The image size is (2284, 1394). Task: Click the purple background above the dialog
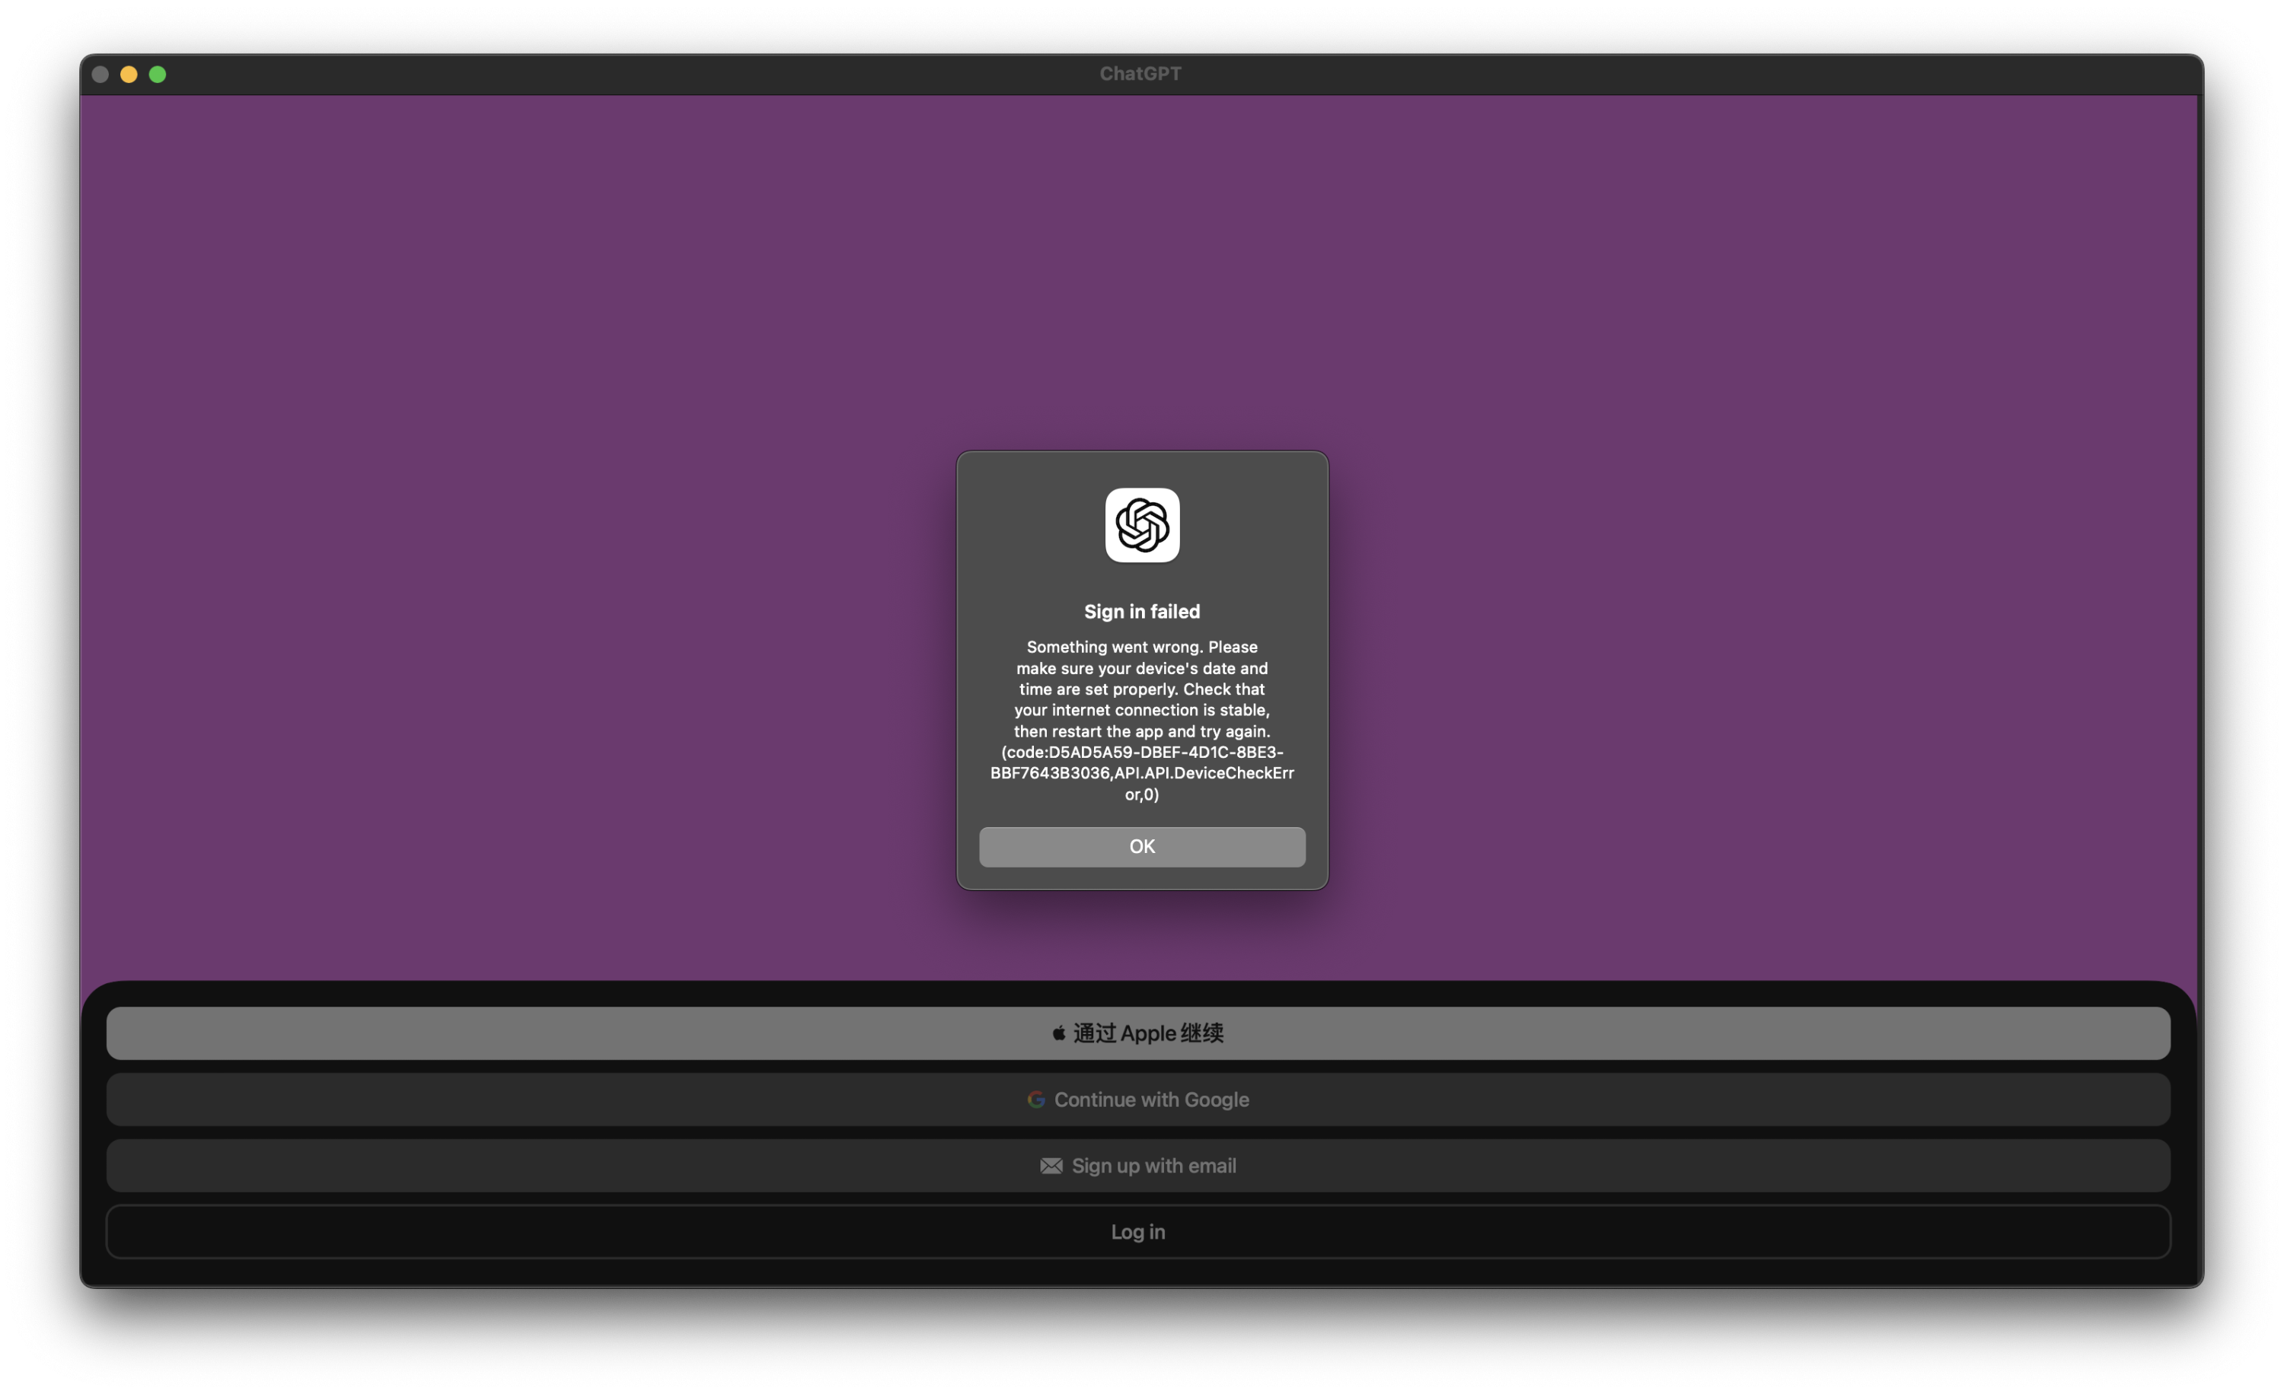pos(1142,278)
